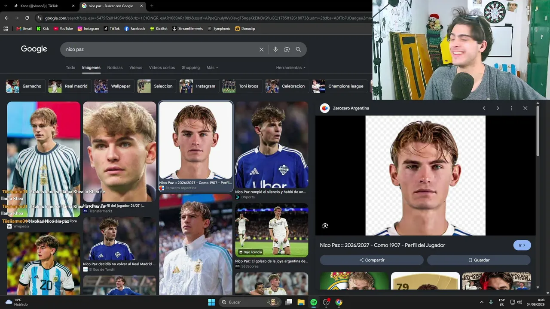Search inside the previewed image with Lens icon

pos(325,226)
